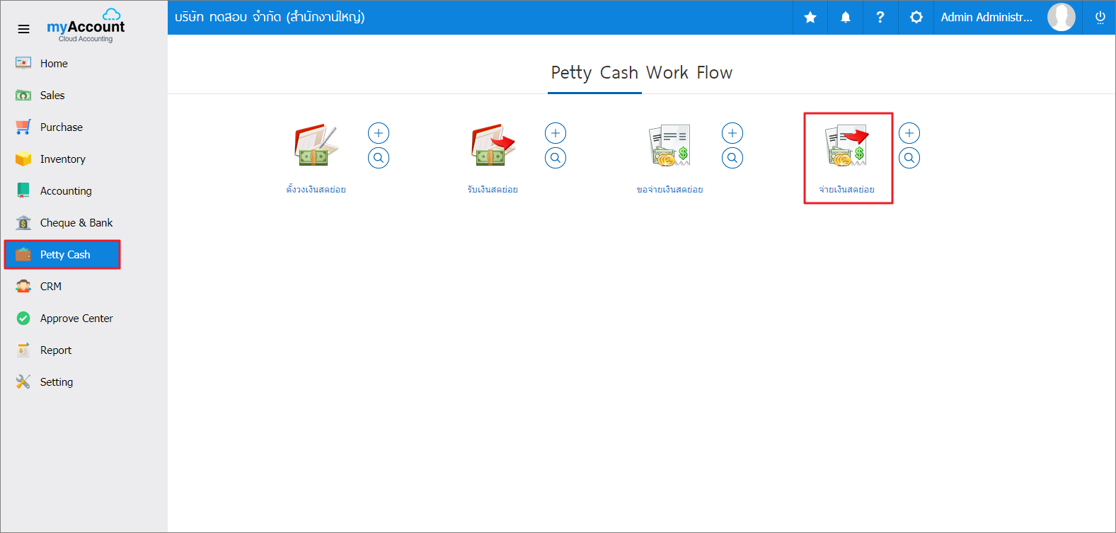Open the settings gear in header
This screenshot has width=1116, height=533.
pos(916,17)
